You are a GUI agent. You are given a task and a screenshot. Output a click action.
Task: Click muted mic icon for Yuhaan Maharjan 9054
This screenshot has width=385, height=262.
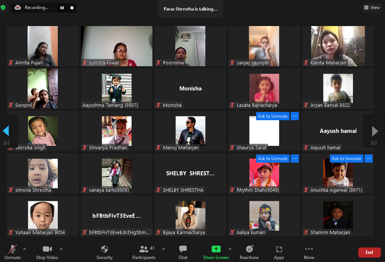pyautogui.click(x=11, y=232)
